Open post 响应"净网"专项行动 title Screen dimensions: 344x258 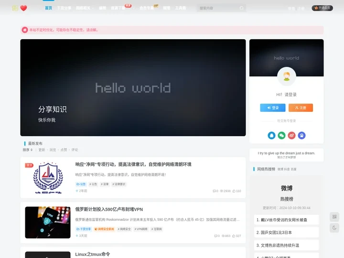click(x=133, y=164)
